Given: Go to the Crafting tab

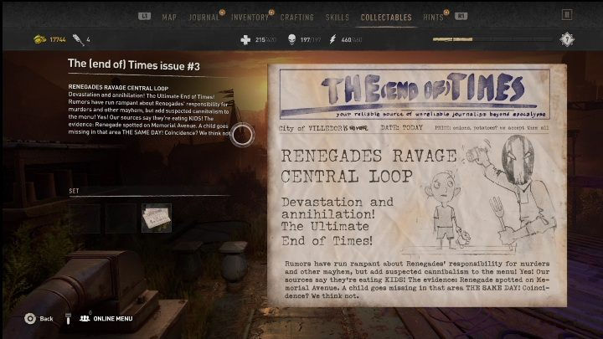Looking at the screenshot, I should coord(297,17).
